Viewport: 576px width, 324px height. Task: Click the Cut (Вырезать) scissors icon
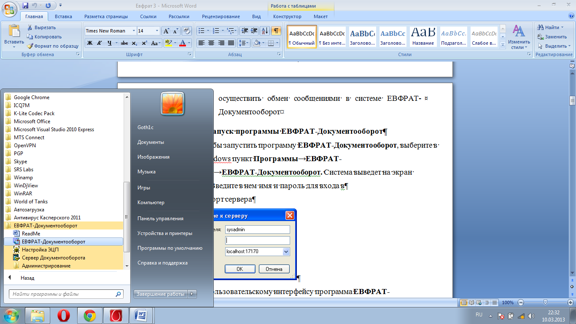pos(30,27)
